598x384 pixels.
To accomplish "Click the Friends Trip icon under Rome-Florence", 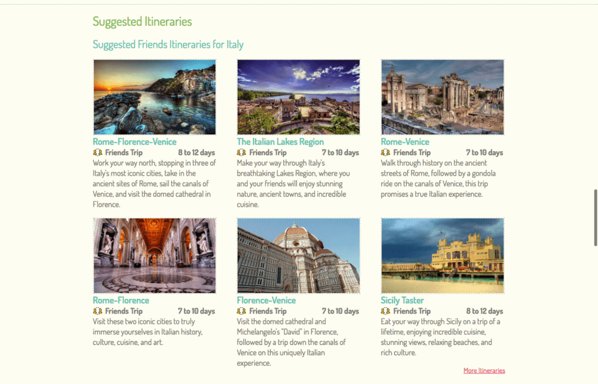I will 98,312.
